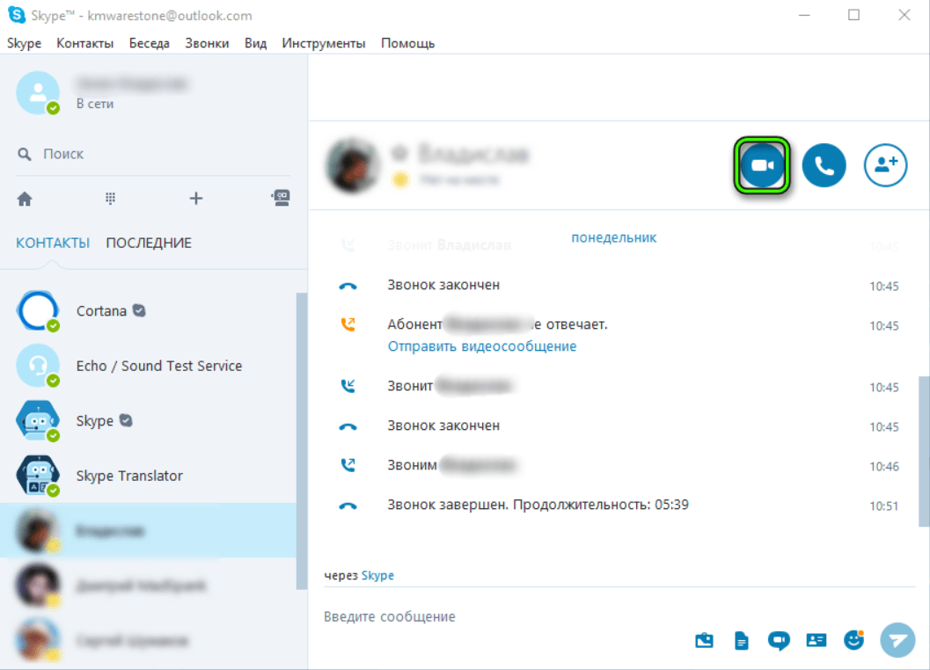Click the send photo icon

pyautogui.click(x=704, y=640)
